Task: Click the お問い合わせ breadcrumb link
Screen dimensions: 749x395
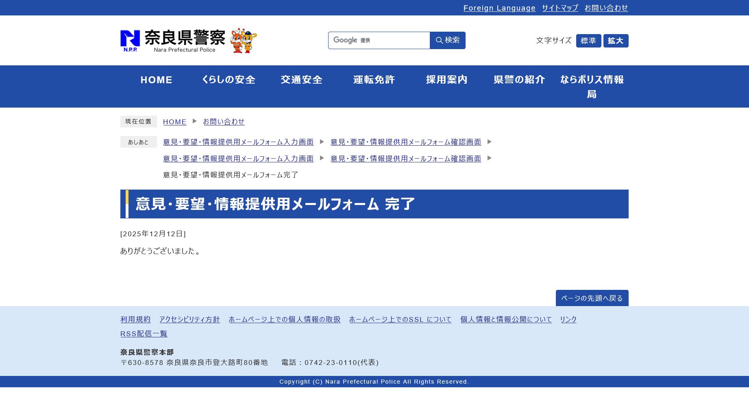Action: [224, 122]
